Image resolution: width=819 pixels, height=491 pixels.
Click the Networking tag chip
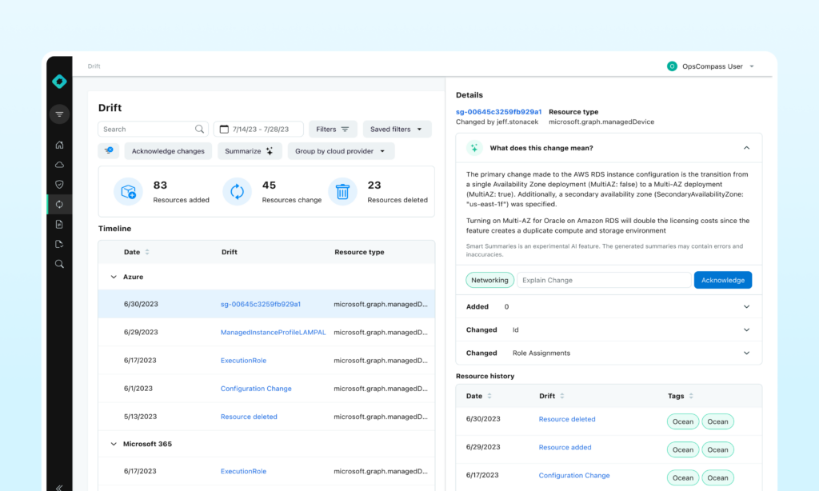click(x=489, y=280)
